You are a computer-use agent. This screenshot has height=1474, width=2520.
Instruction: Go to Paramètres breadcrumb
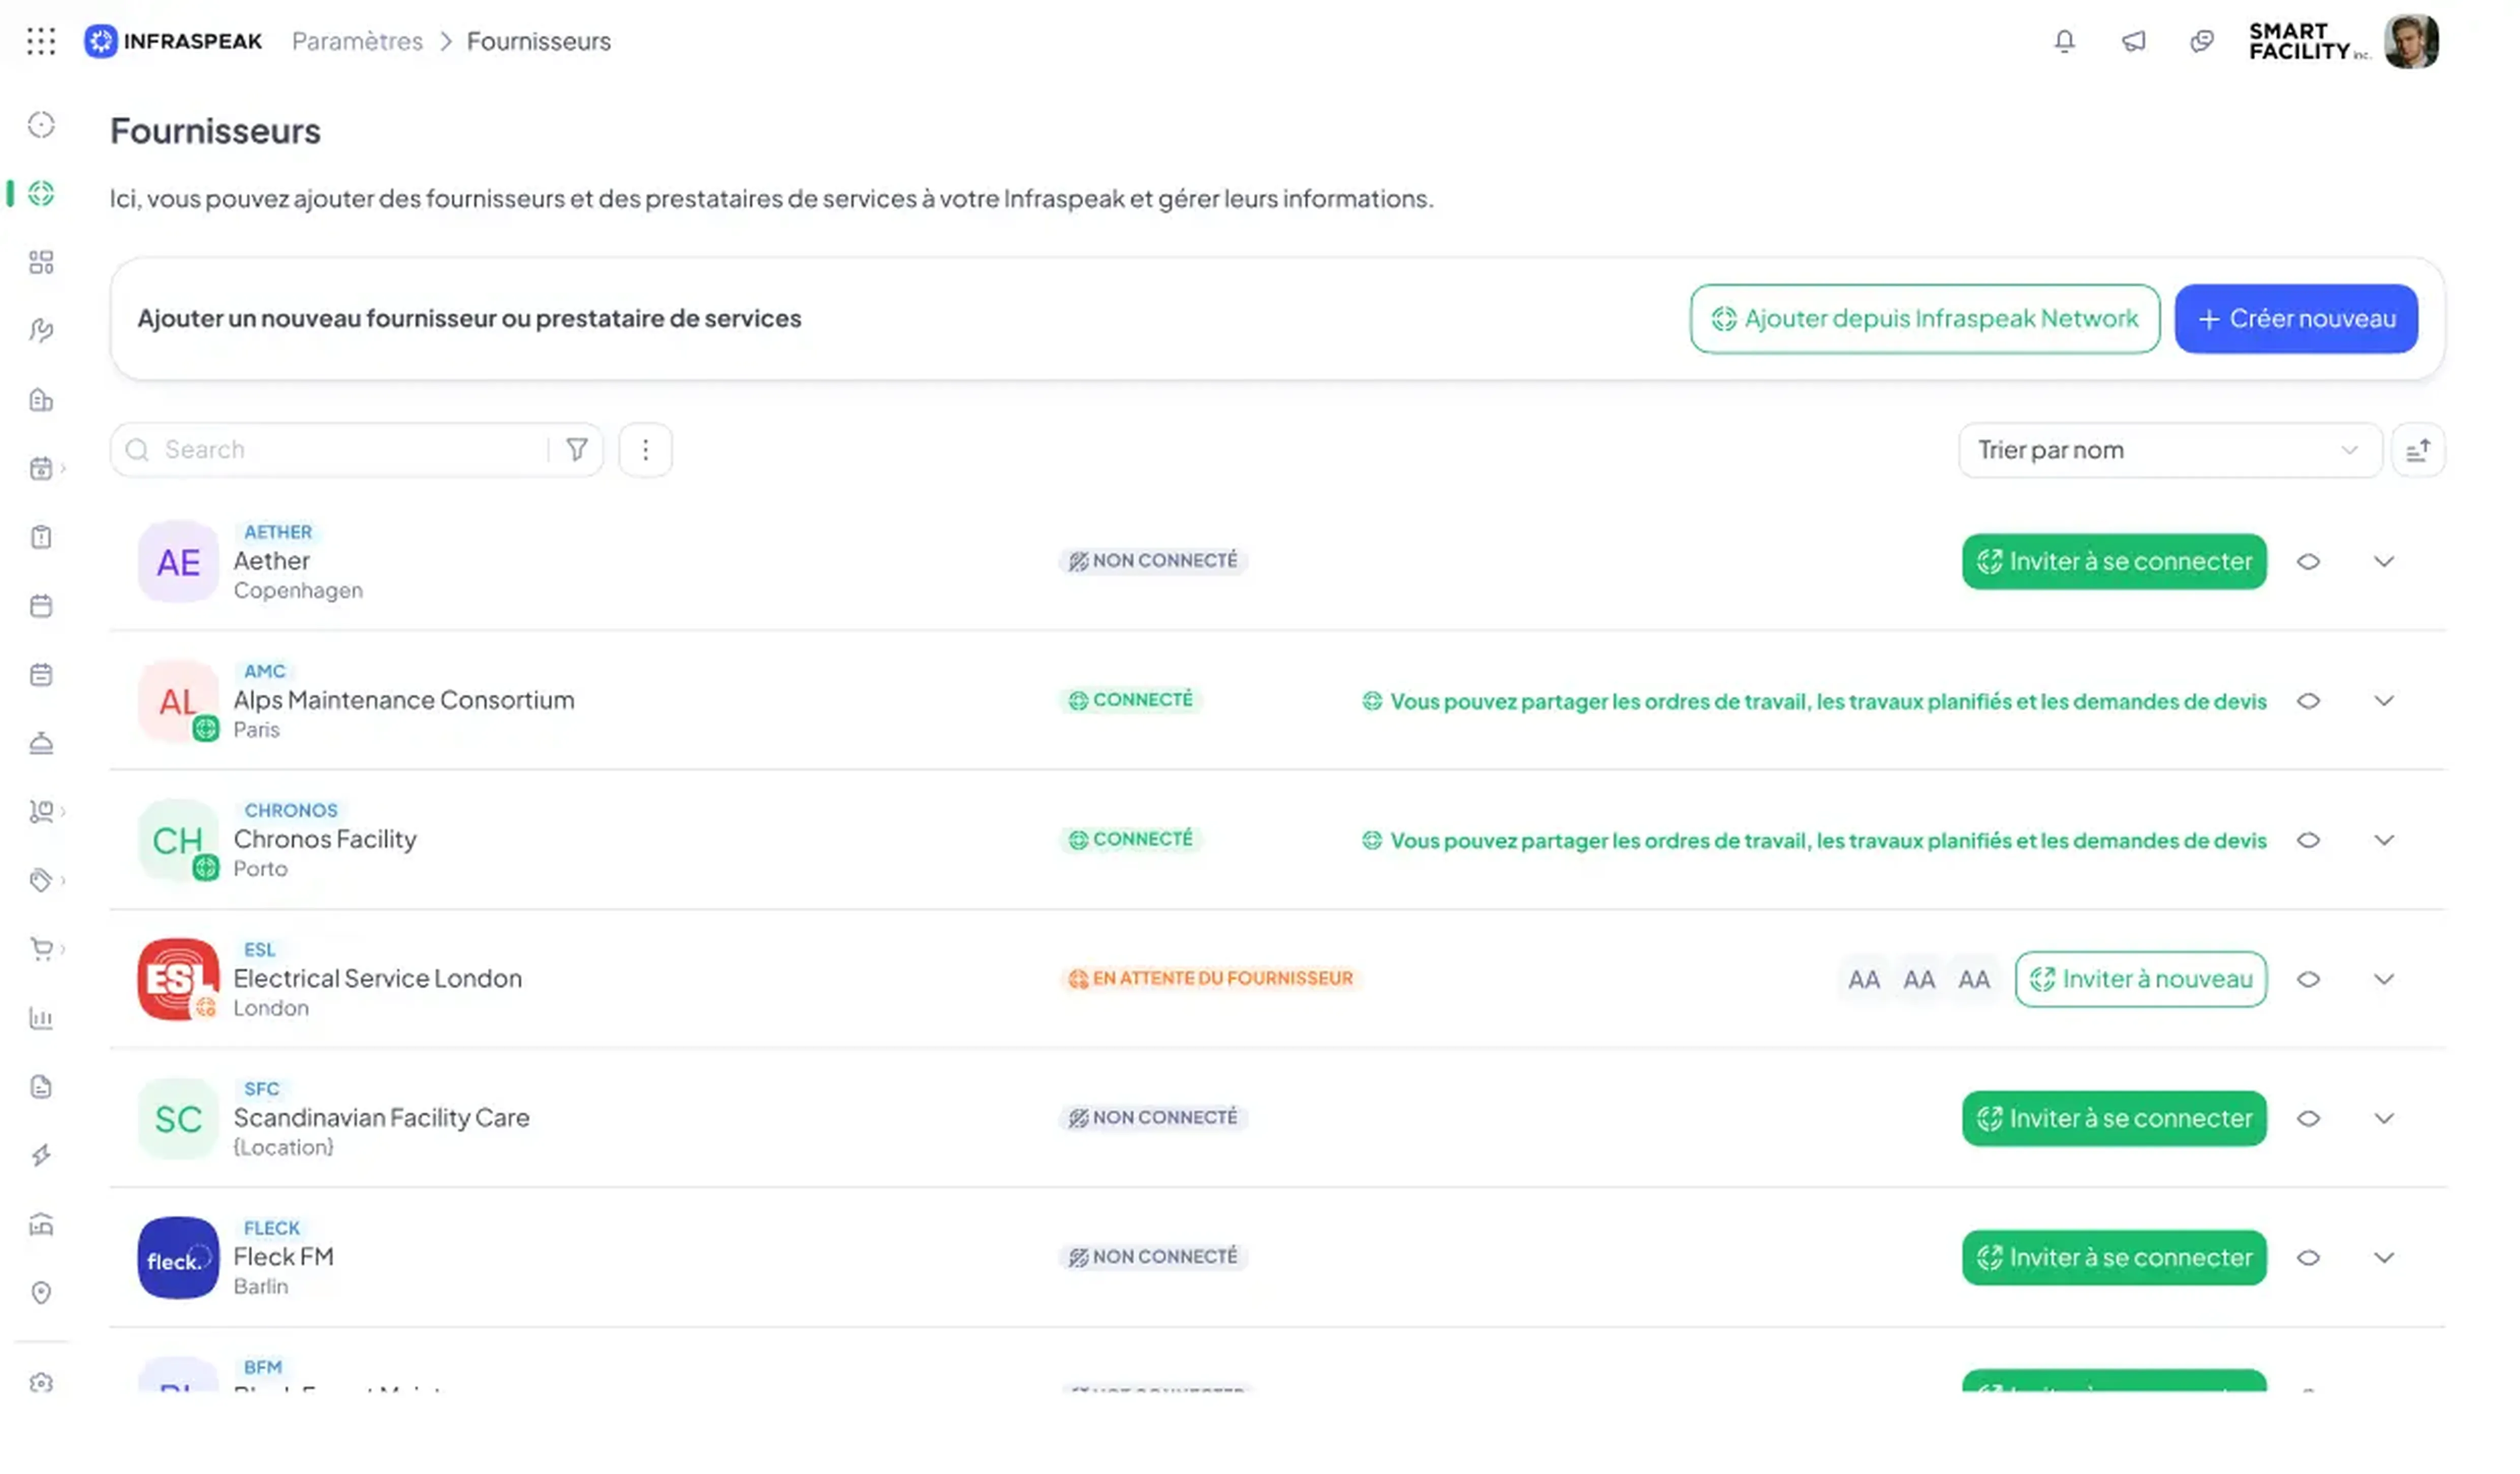(x=357, y=41)
